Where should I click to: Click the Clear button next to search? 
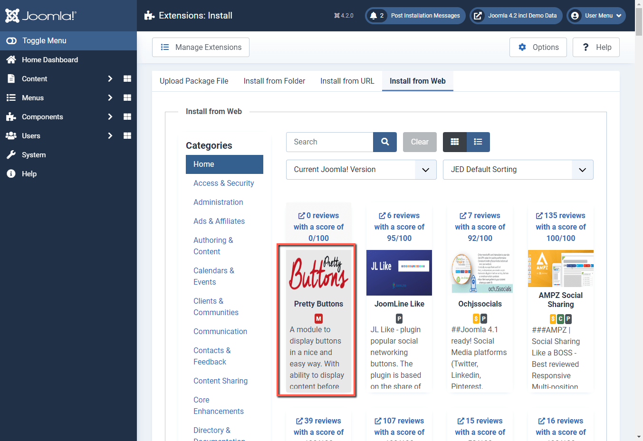tap(419, 142)
